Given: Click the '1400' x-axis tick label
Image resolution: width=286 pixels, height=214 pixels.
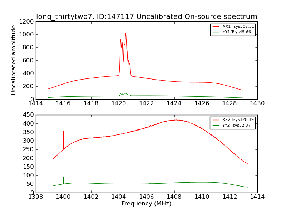Looking at the screenshot, I should (63, 197).
